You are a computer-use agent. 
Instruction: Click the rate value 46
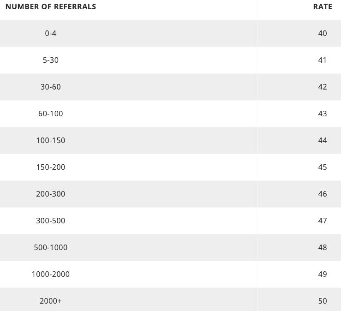323,194
